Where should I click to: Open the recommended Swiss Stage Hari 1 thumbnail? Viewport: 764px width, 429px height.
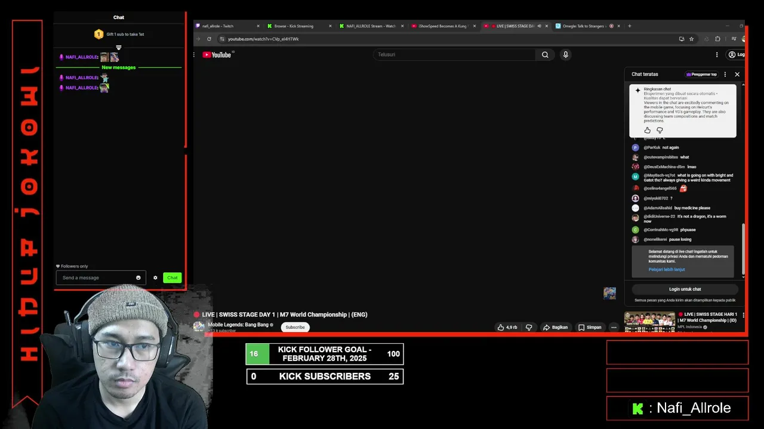[649, 322]
